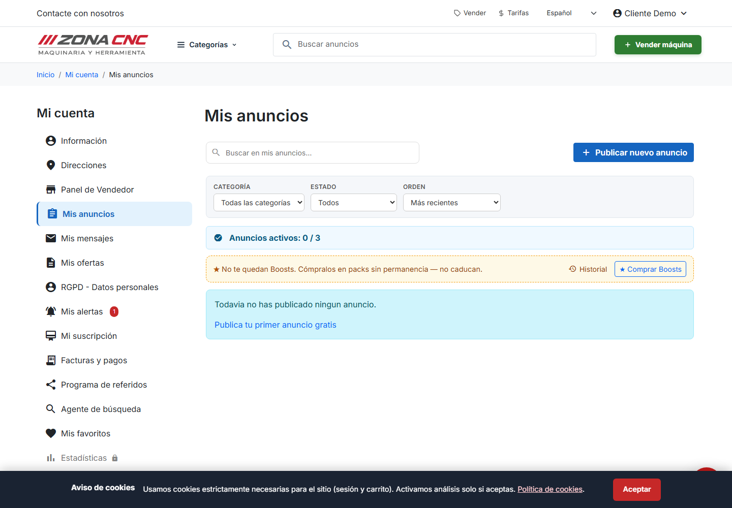Viewport: 732px width, 508px height.
Task: Click the Mi cuenta breadcrumb link
Action: [82, 75]
